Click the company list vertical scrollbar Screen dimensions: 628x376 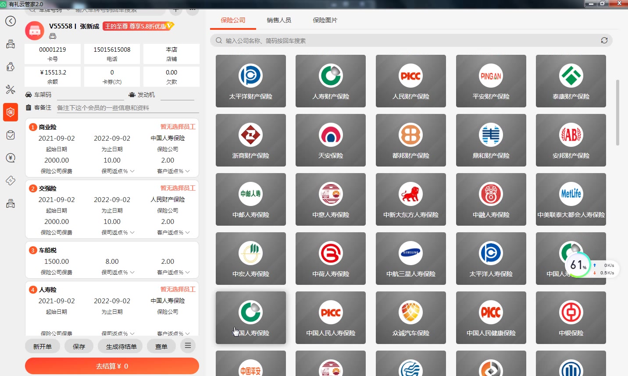tap(617, 113)
